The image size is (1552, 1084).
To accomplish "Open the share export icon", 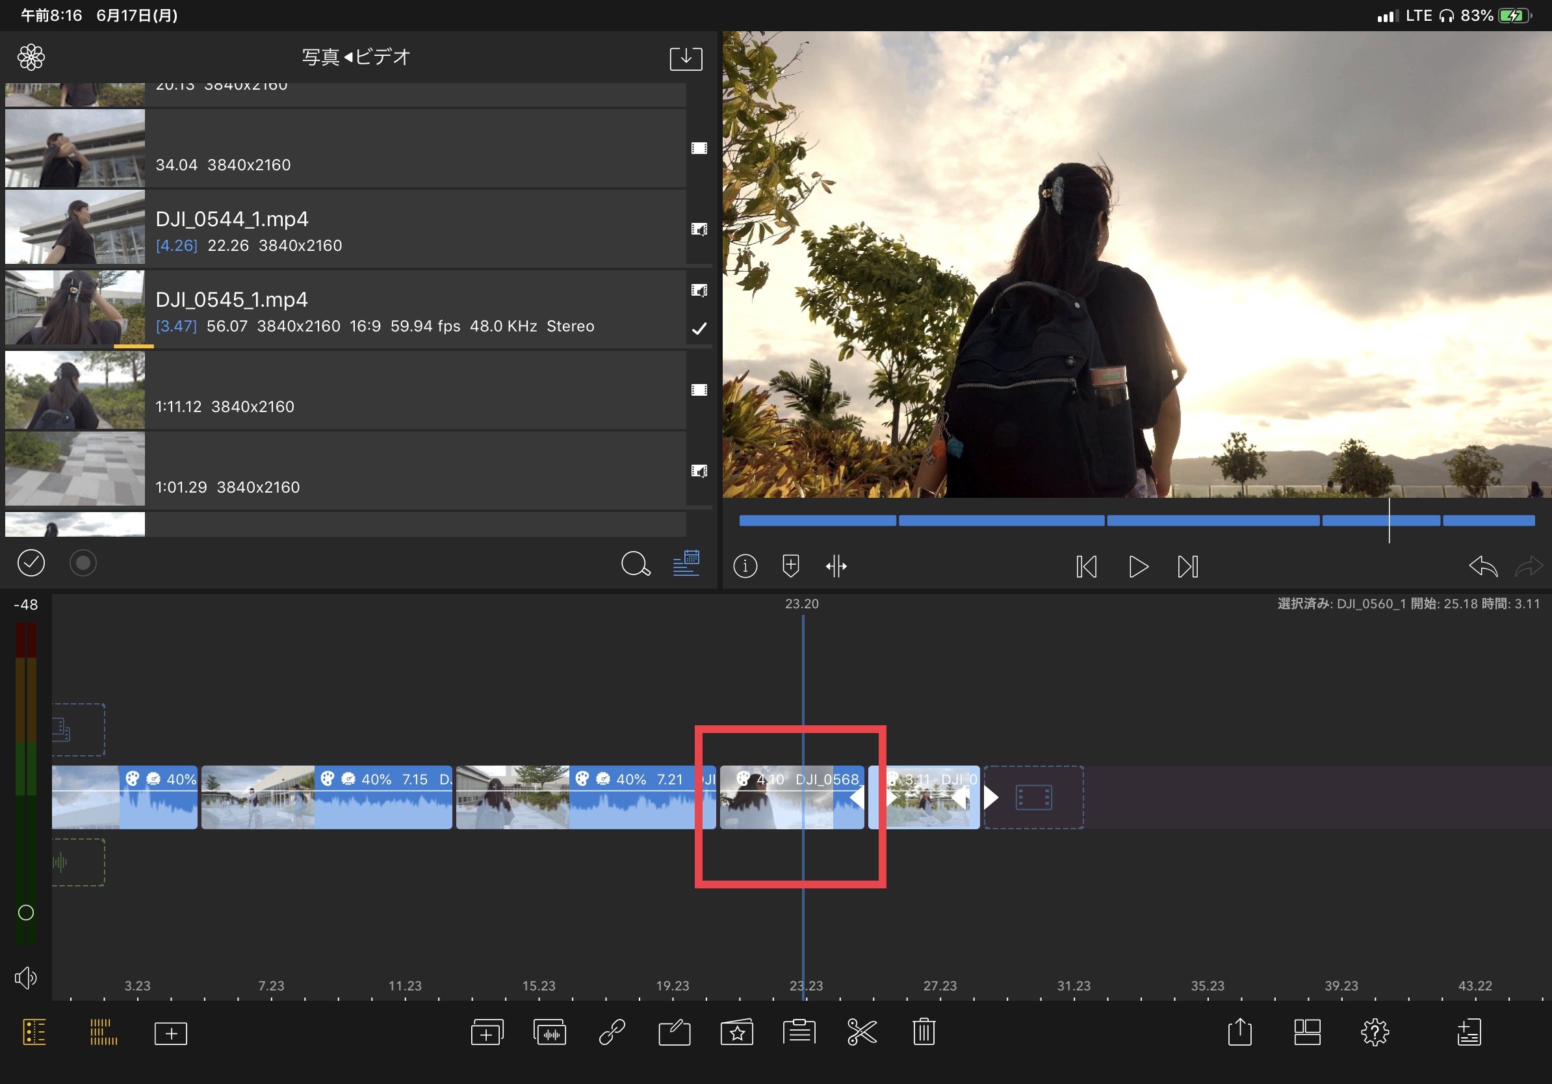I will click(1239, 1032).
